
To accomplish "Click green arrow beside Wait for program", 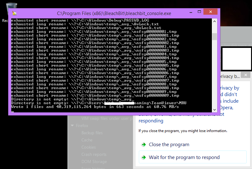I will point(144,157).
